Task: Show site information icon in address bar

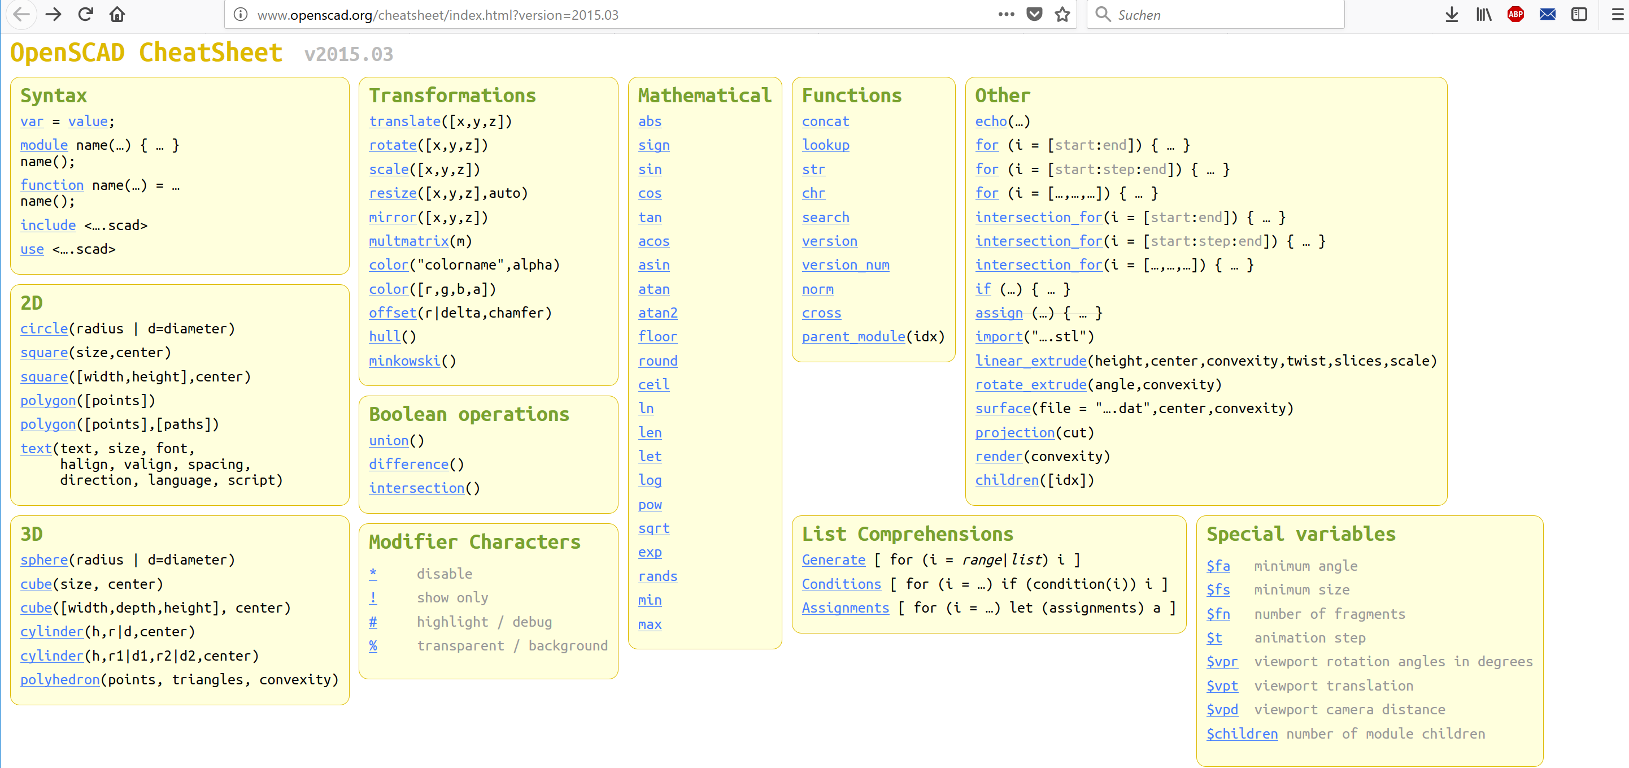Action: point(240,14)
